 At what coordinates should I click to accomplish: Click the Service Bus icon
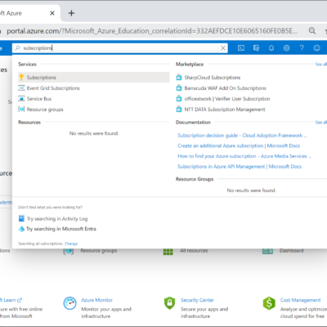pyautogui.click(x=21, y=99)
